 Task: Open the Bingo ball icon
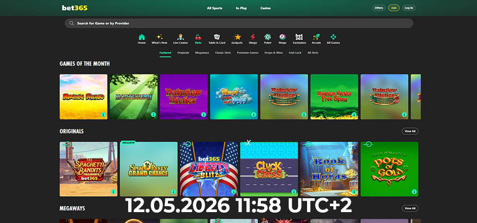click(x=282, y=37)
